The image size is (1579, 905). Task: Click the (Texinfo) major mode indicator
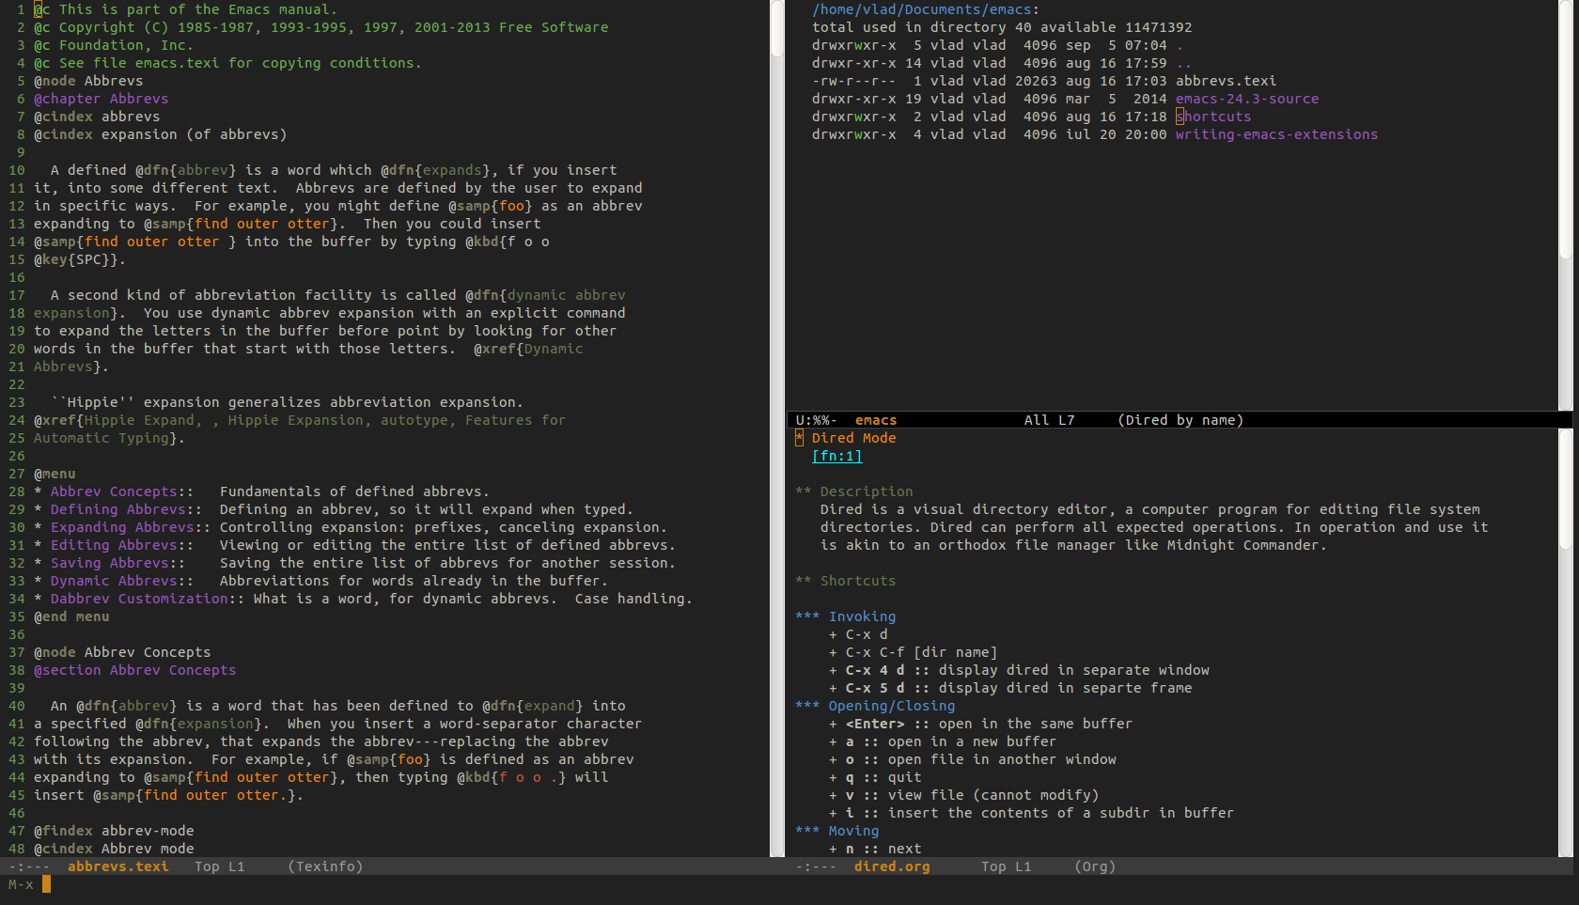[325, 866]
